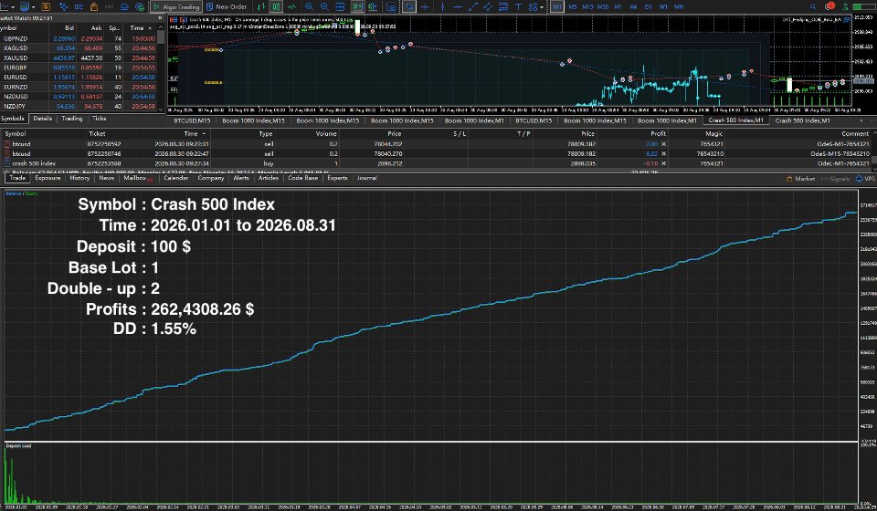Open the MQL5 IDE dollar icon
This screenshot has width=877, height=511.
coord(46,6)
